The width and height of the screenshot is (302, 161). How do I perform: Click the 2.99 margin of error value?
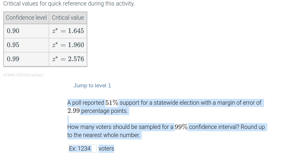click(x=73, y=111)
